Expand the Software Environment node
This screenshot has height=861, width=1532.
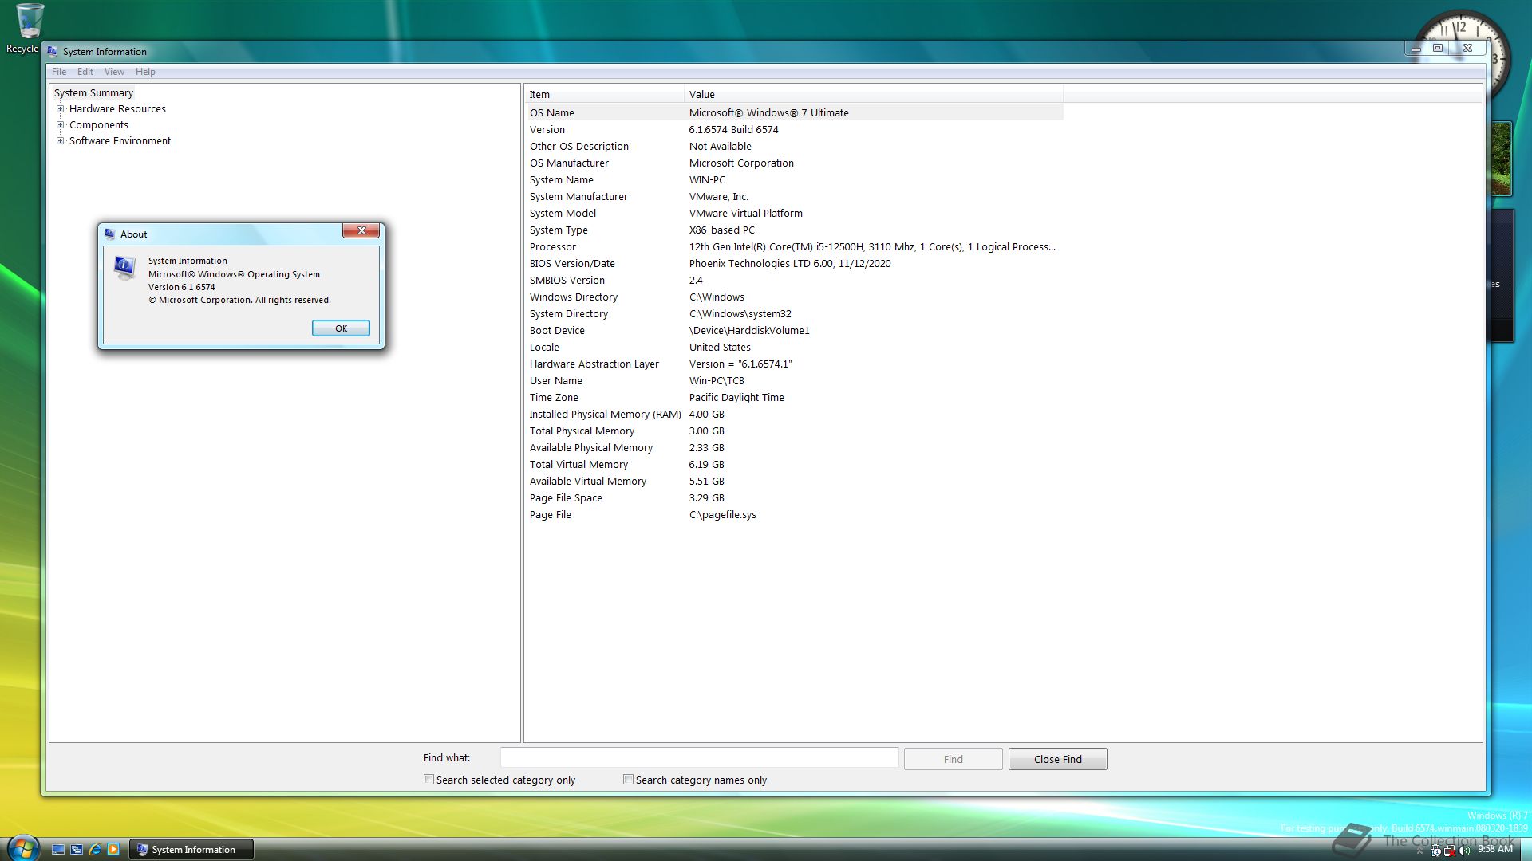point(60,141)
